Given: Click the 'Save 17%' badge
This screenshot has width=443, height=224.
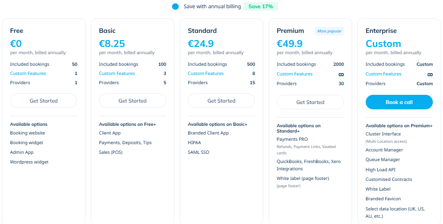Looking at the screenshot, I should pyautogui.click(x=261, y=6).
